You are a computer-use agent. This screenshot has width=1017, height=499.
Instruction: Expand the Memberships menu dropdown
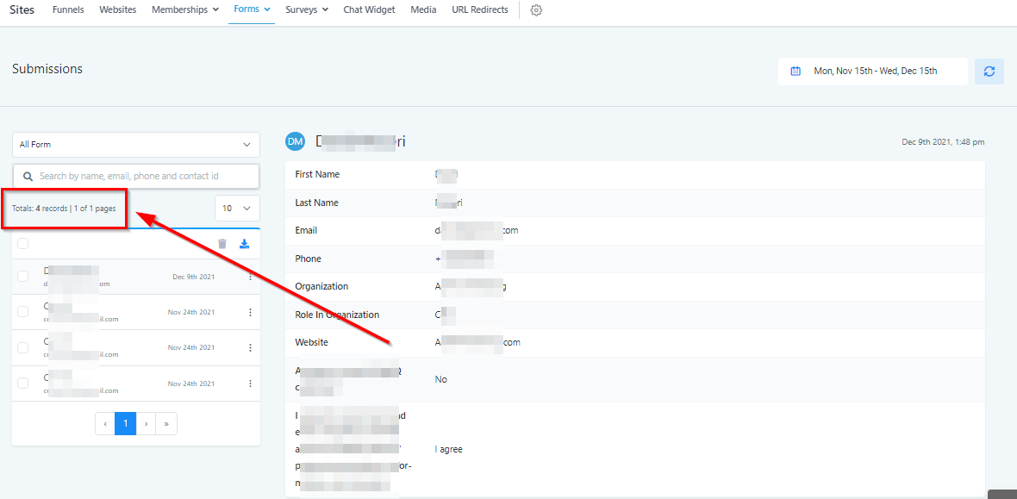click(x=184, y=10)
